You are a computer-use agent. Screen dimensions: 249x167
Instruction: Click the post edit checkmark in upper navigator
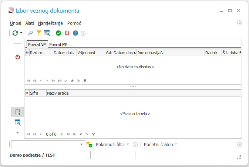pyautogui.click(x=66, y=81)
